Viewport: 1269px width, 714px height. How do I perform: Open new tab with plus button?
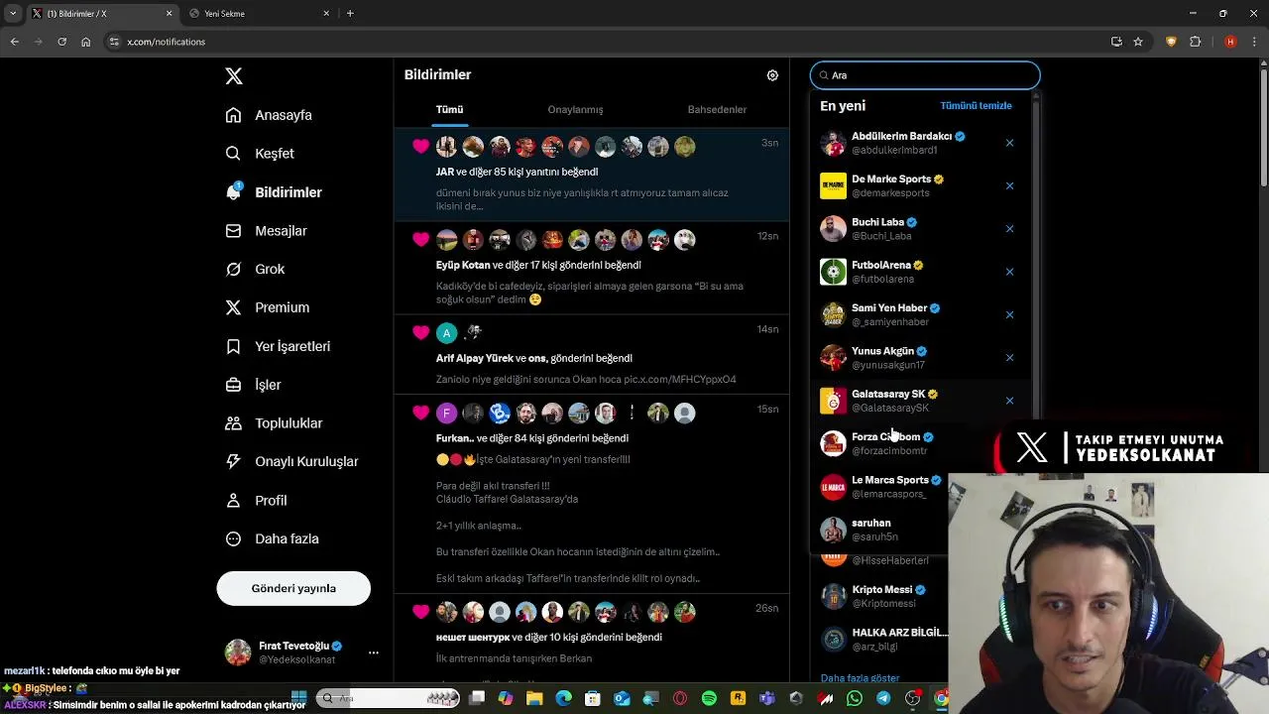coord(350,13)
